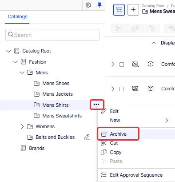Open the New submenu
The height and width of the screenshot is (182, 175).
point(115,120)
